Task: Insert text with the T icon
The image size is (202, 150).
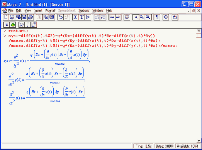Action: [81, 17]
